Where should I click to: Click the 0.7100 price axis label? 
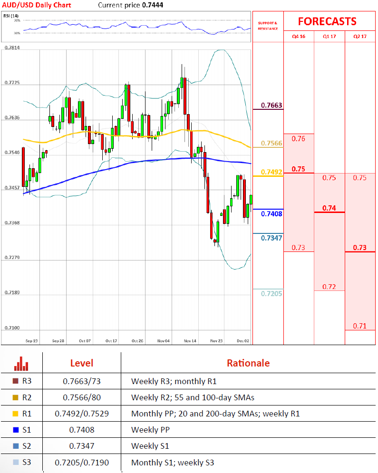pos(12,328)
